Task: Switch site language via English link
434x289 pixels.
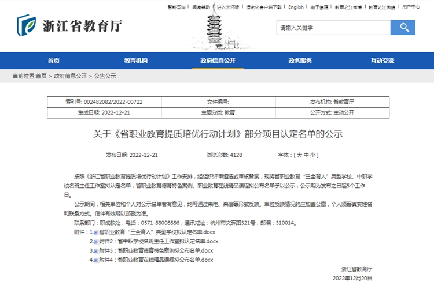Action: [296, 7]
